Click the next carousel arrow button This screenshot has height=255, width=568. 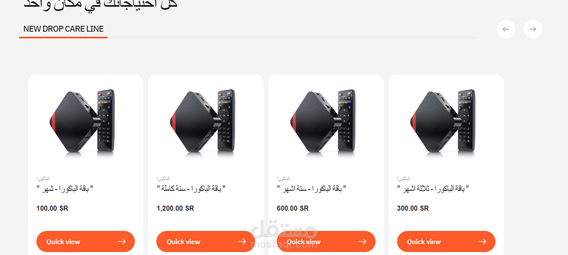[x=533, y=29]
